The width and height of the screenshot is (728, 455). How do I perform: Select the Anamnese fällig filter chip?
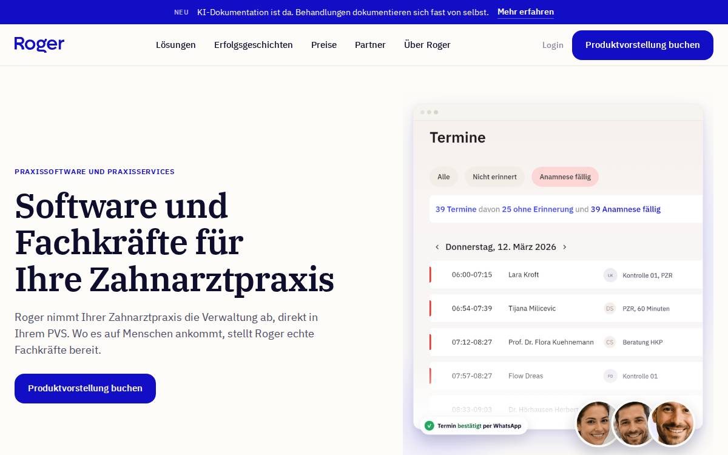[565, 177]
